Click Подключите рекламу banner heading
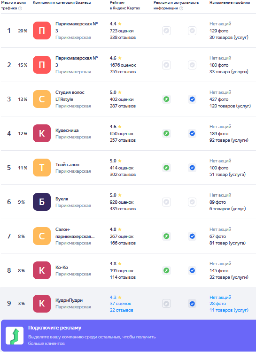The image size is (256, 352). [54, 328]
